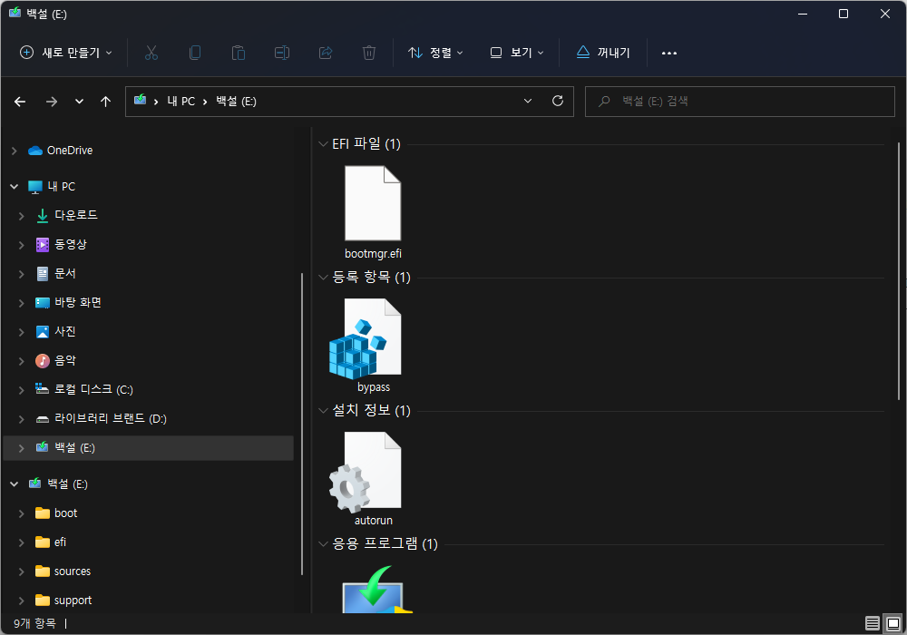Viewport: 907px width, 635px height.
Task: Open the sources folder in sidebar
Action: [73, 571]
